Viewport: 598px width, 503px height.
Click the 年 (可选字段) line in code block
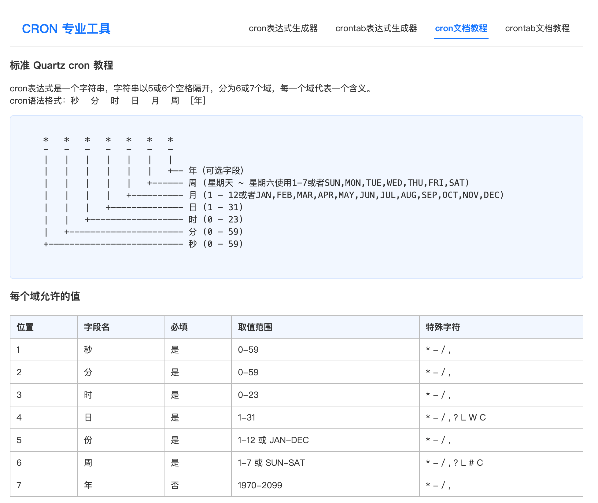[x=216, y=171]
